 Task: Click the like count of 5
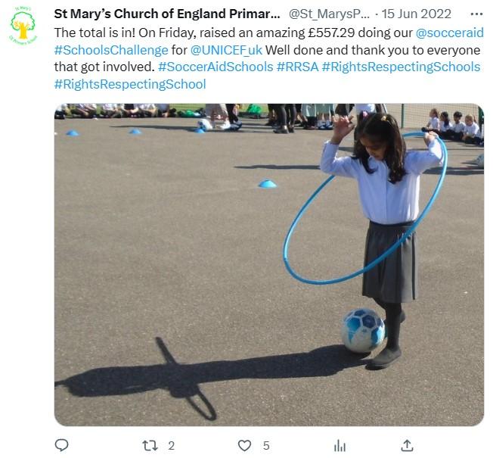click(x=266, y=445)
